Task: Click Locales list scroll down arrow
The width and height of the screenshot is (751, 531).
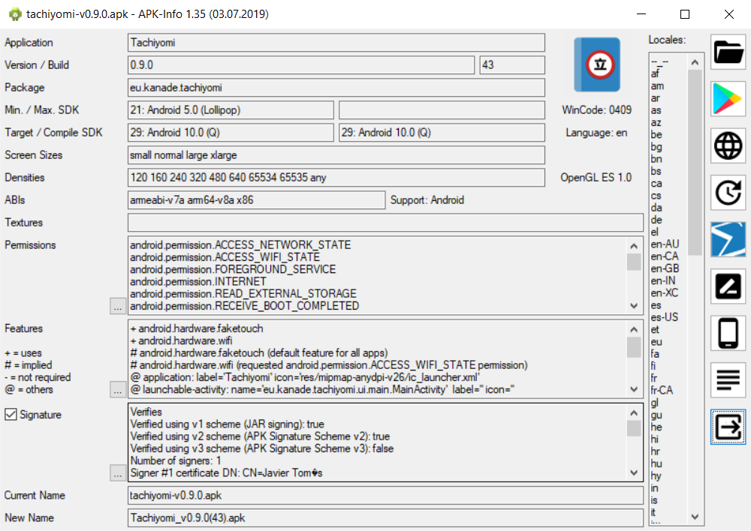Action: [695, 517]
